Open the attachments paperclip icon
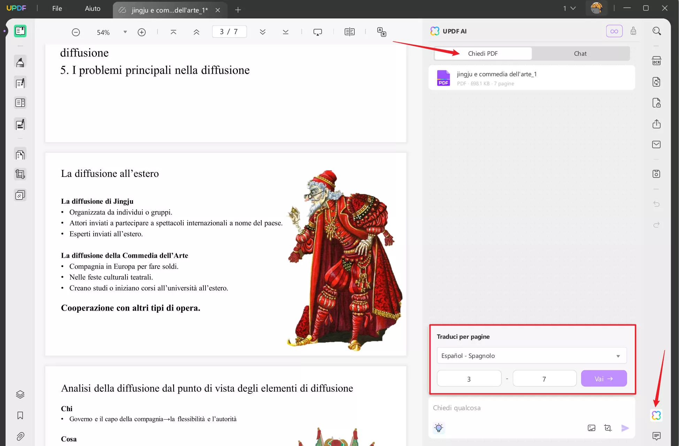Viewport: 679px width, 446px height. coord(20,436)
